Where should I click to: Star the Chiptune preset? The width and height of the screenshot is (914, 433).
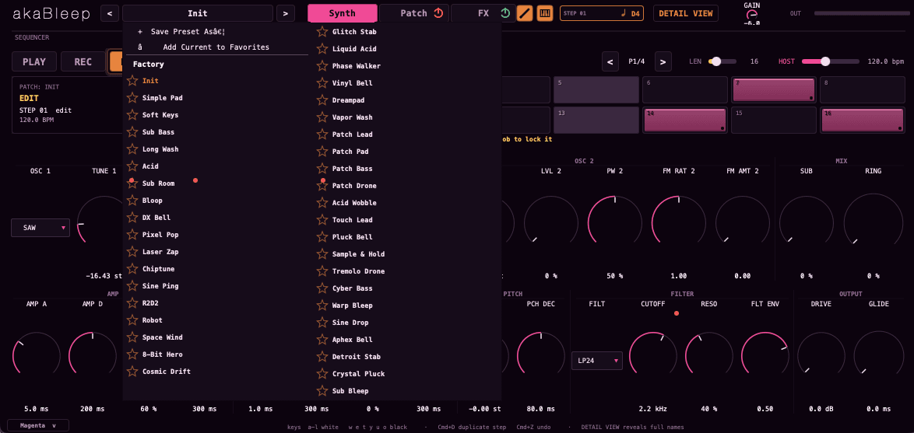click(x=132, y=268)
